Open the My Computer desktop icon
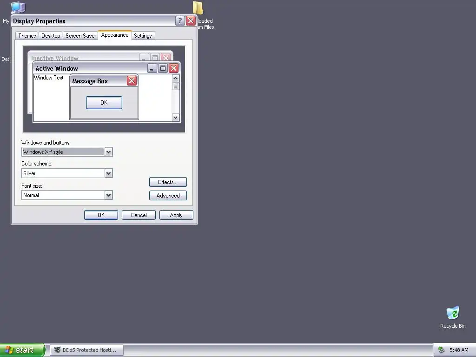Screen dimensions: 476x357 click(18, 7)
